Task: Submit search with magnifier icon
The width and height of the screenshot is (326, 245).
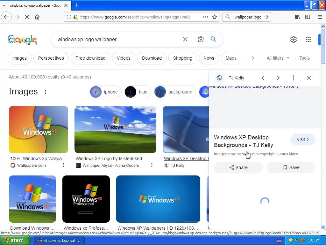Action: click(x=213, y=39)
